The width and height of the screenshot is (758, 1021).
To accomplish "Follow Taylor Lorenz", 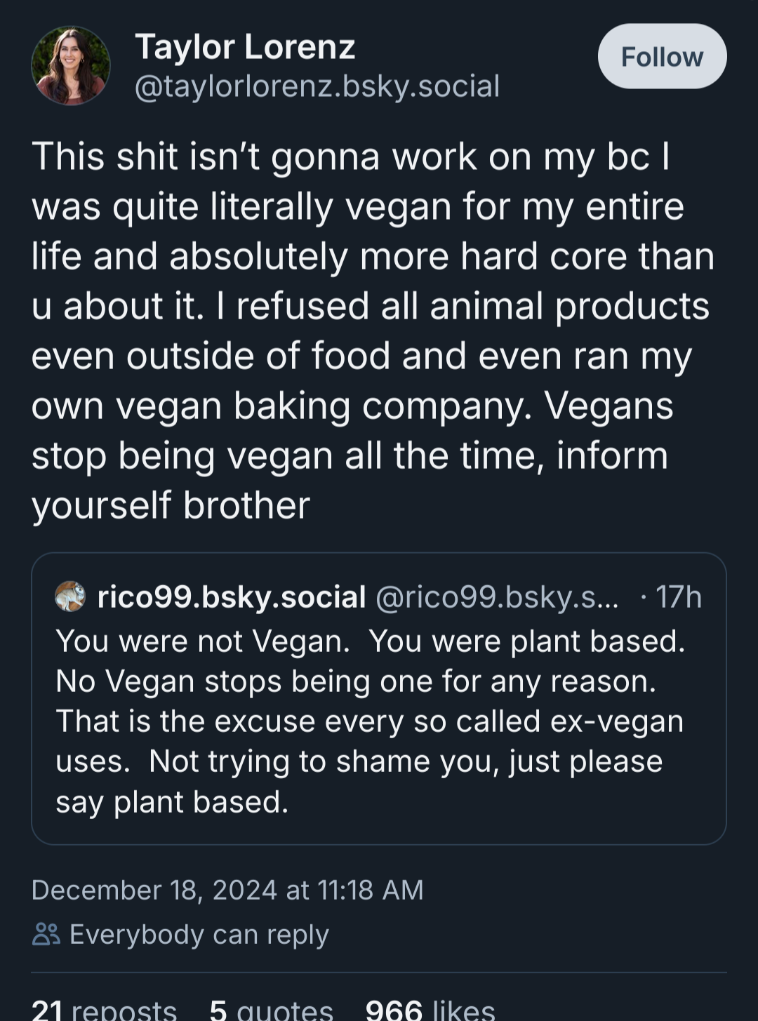I will (x=661, y=57).
